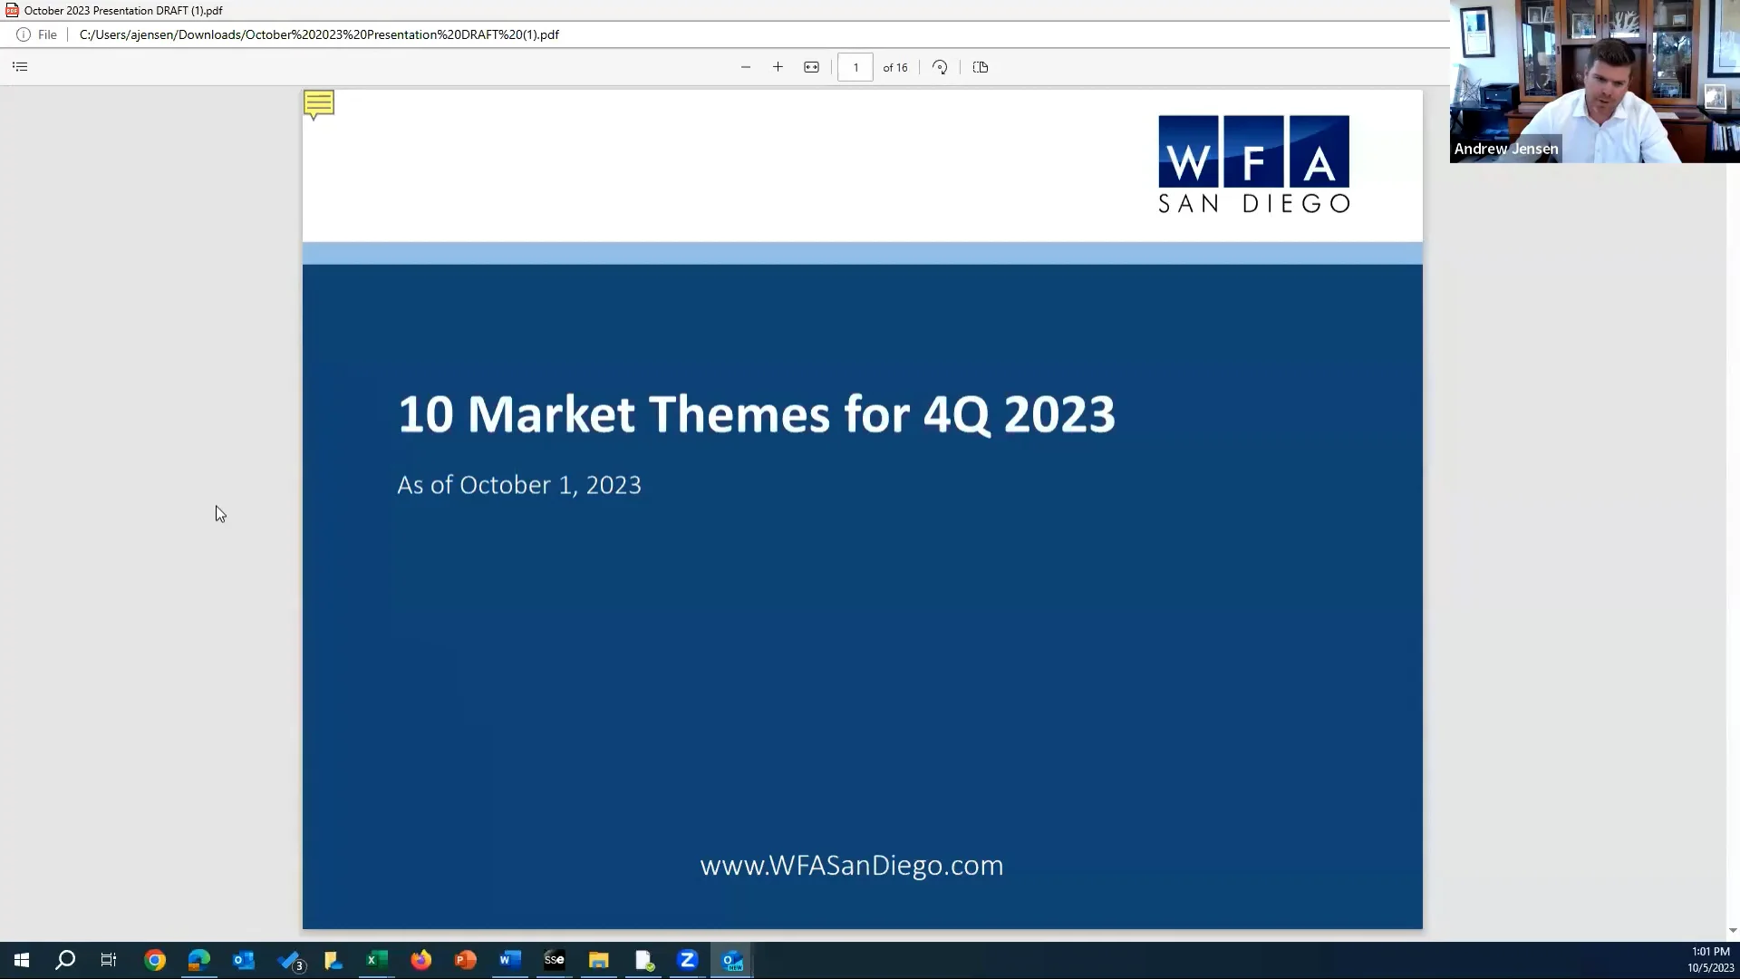Open the PDF table of contents sidebar
The height and width of the screenshot is (979, 1740).
tap(20, 67)
